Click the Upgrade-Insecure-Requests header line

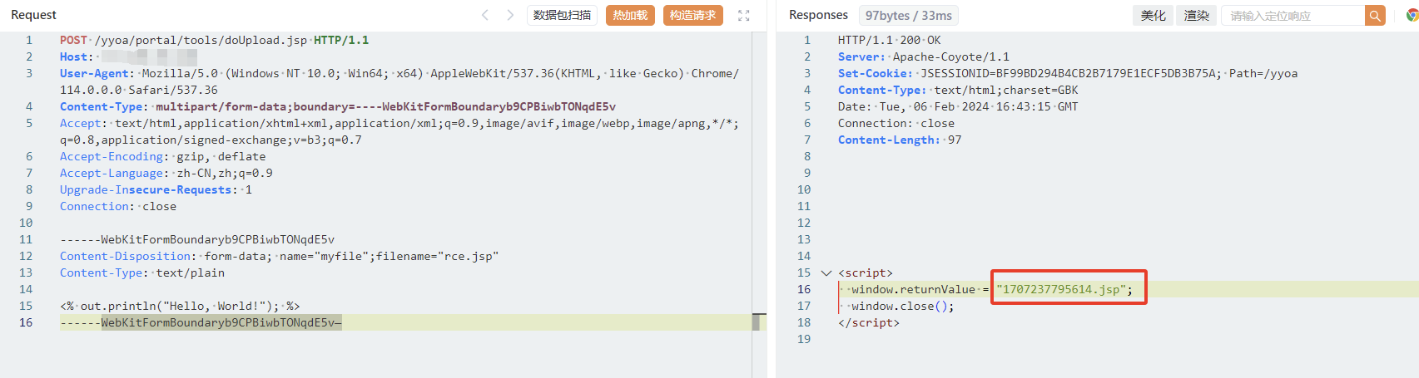tap(156, 189)
